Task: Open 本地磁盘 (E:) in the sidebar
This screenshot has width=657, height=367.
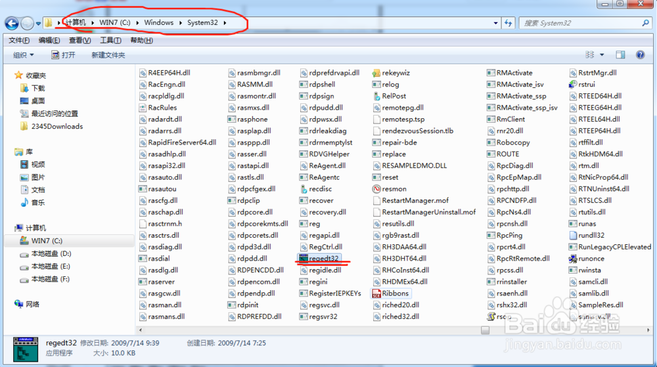Action: pyautogui.click(x=51, y=266)
